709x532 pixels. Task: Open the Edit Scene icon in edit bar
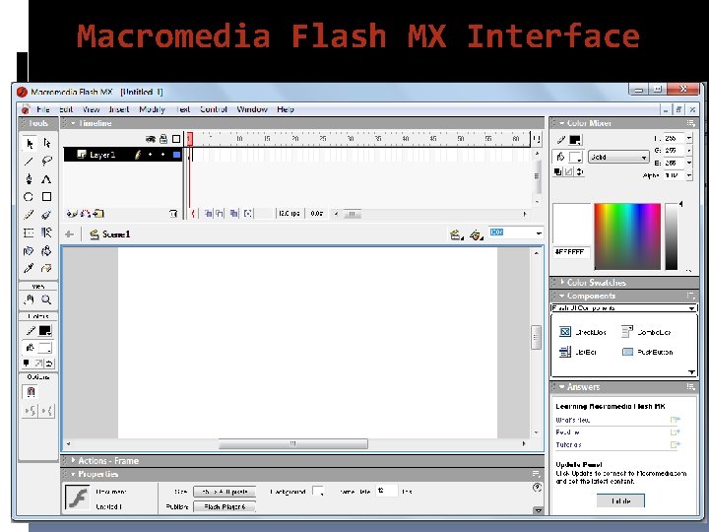coord(457,234)
